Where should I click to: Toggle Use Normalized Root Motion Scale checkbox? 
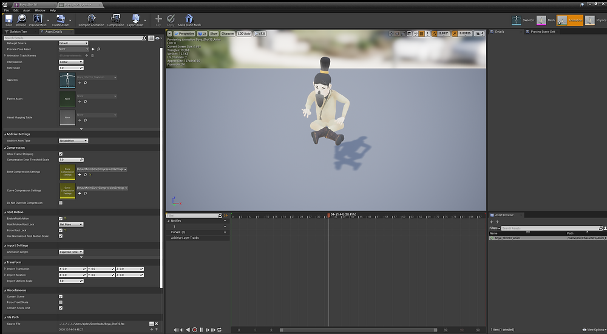click(x=60, y=236)
